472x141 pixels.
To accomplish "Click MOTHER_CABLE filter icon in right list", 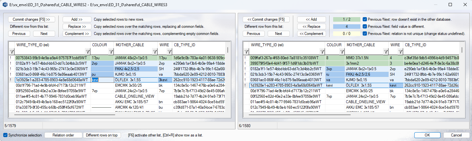I will coord(386,51).
